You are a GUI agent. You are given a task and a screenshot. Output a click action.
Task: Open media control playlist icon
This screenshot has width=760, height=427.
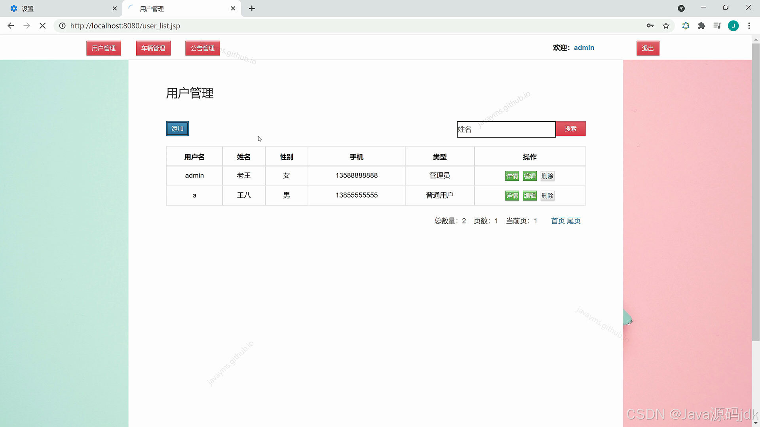click(x=717, y=26)
